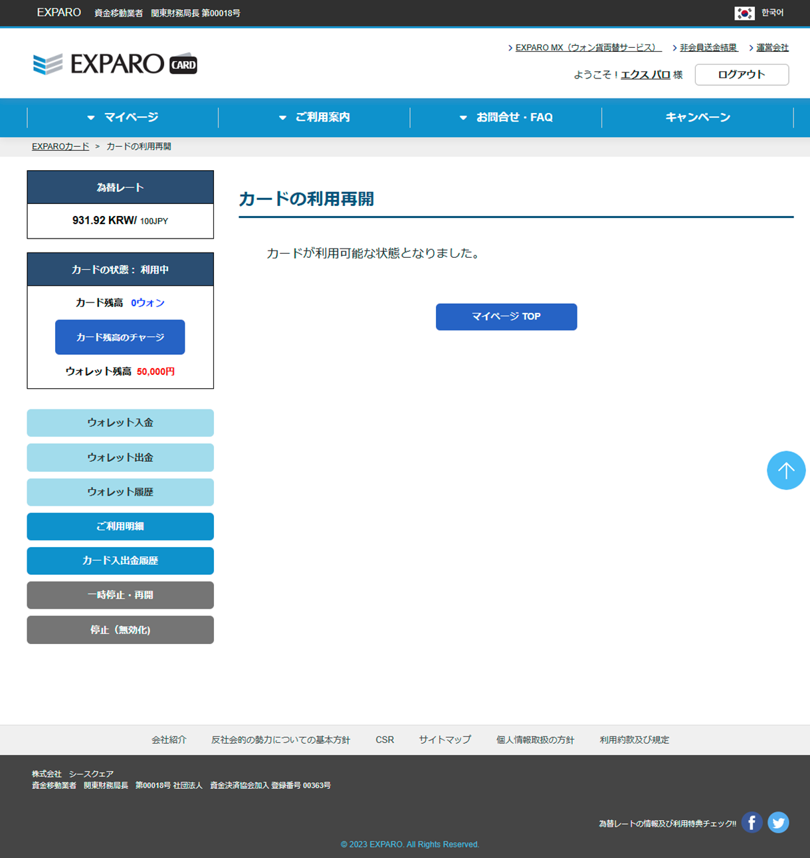Open the 非会員送金結果 link
Viewport: 810px width, 858px height.
click(708, 48)
